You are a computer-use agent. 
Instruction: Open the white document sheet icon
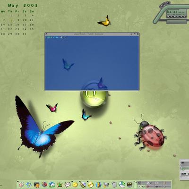click(x=114, y=185)
